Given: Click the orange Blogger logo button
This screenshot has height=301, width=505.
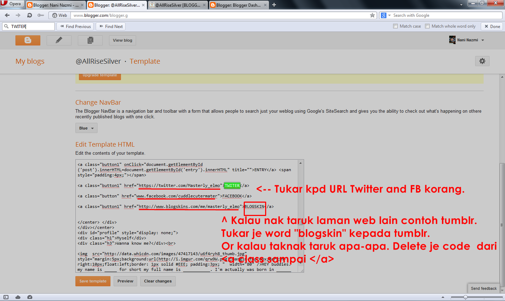Looking at the screenshot, I should [x=28, y=40].
